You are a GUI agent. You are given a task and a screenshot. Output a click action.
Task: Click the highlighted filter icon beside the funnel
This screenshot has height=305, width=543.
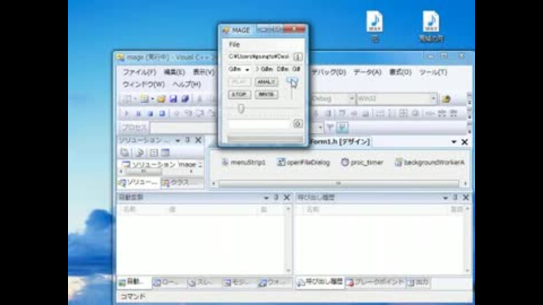[x=342, y=128]
